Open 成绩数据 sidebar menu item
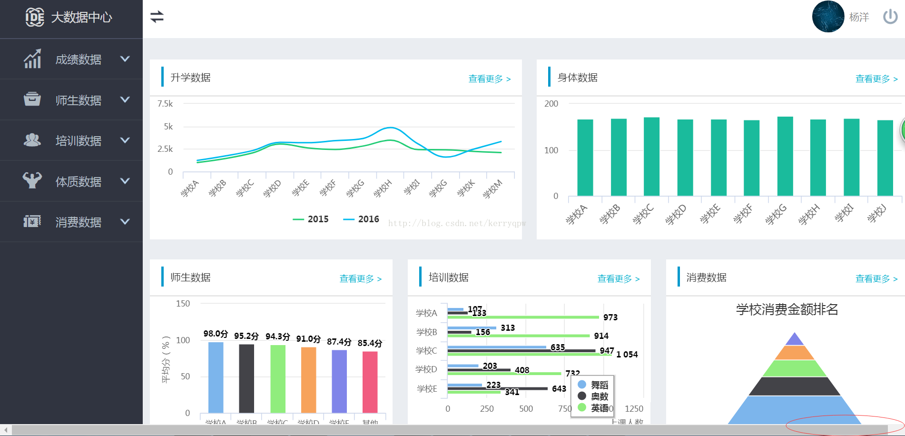Image resolution: width=905 pixels, height=436 pixels. click(x=71, y=59)
